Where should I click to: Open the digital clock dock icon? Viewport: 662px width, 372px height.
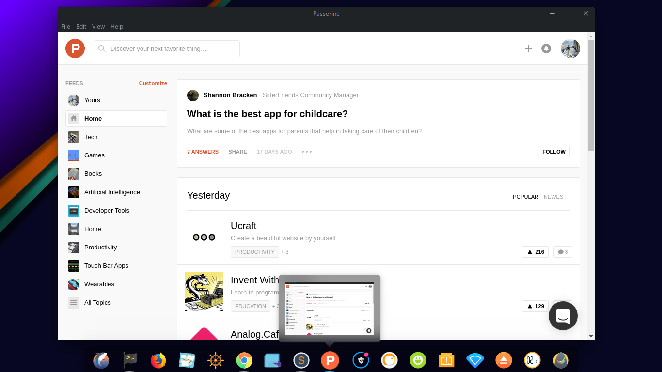click(x=532, y=360)
